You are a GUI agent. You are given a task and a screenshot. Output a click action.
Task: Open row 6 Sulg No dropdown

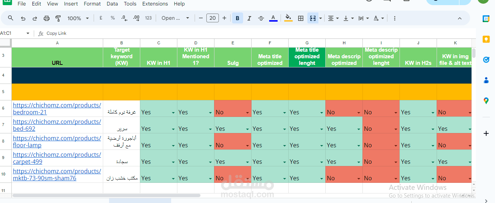click(x=247, y=112)
